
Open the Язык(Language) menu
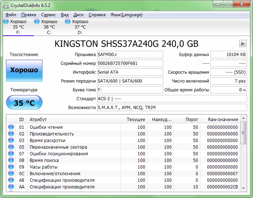click(126, 15)
